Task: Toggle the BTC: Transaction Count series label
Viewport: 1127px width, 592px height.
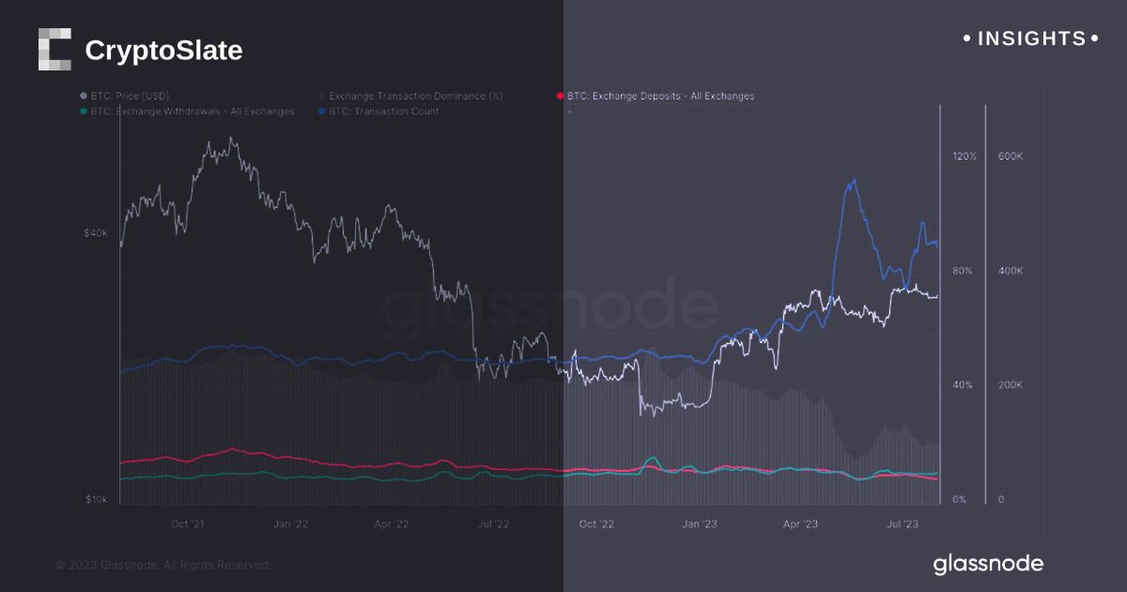Action: click(384, 111)
